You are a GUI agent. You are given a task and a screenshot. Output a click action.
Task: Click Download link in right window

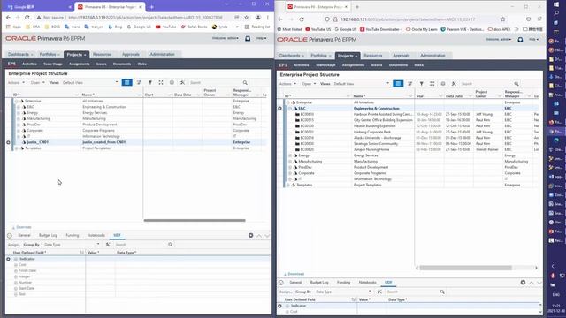pos(294,274)
